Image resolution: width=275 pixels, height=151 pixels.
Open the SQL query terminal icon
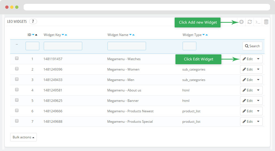[258, 22]
